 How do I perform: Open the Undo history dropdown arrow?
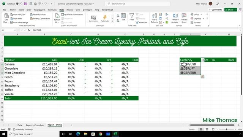click(42, 4)
